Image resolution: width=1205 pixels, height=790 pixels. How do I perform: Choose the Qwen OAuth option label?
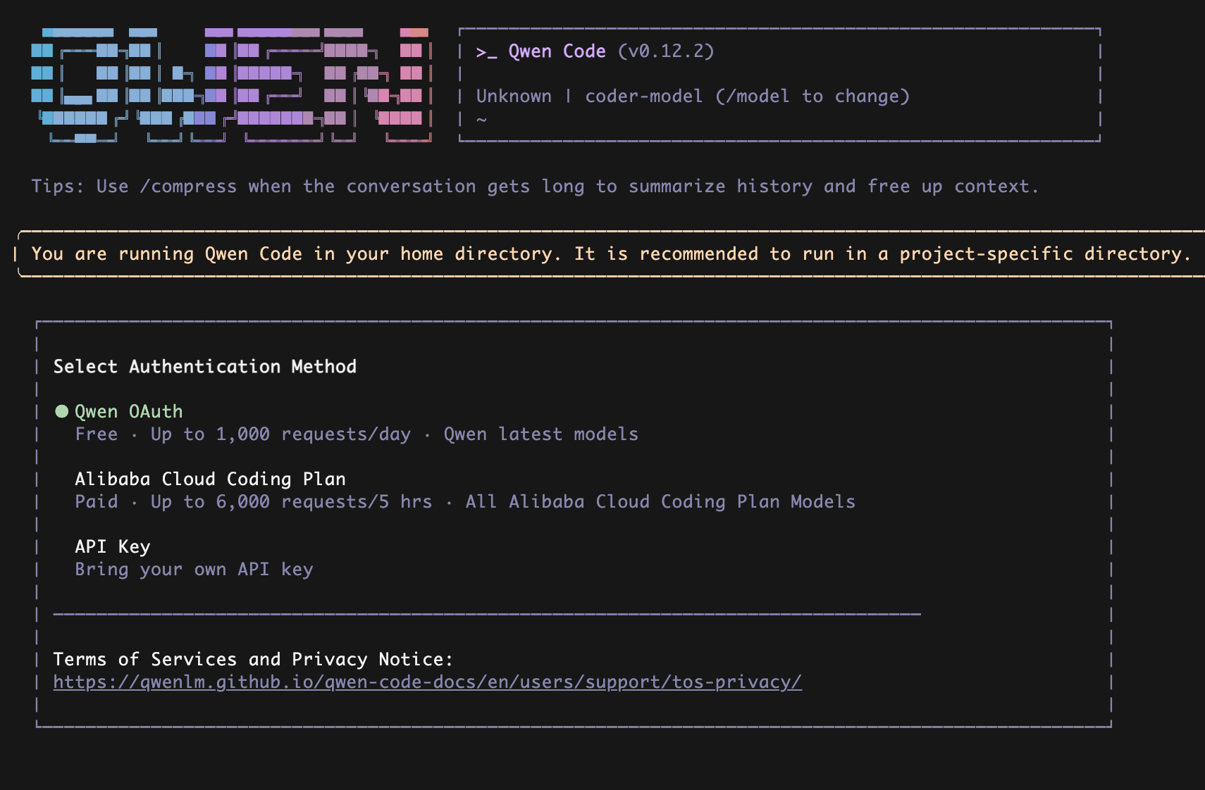[x=128, y=411]
